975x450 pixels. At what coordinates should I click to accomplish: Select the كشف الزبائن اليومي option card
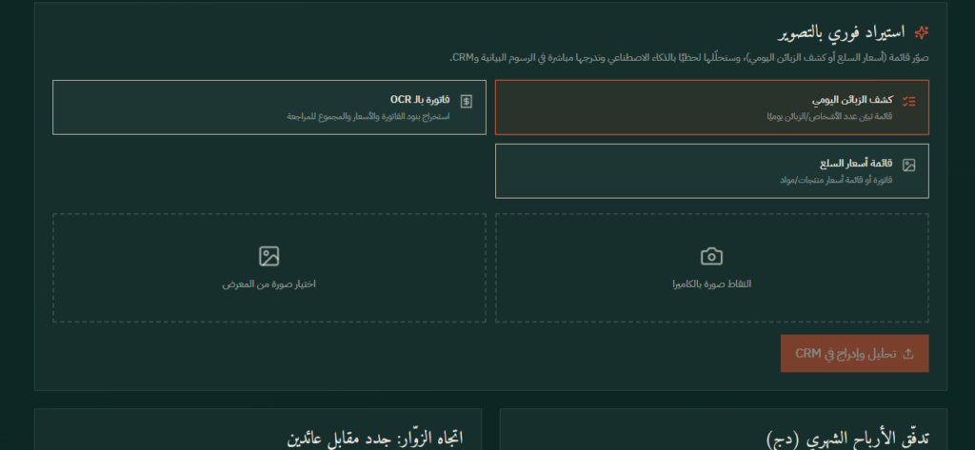click(x=712, y=107)
